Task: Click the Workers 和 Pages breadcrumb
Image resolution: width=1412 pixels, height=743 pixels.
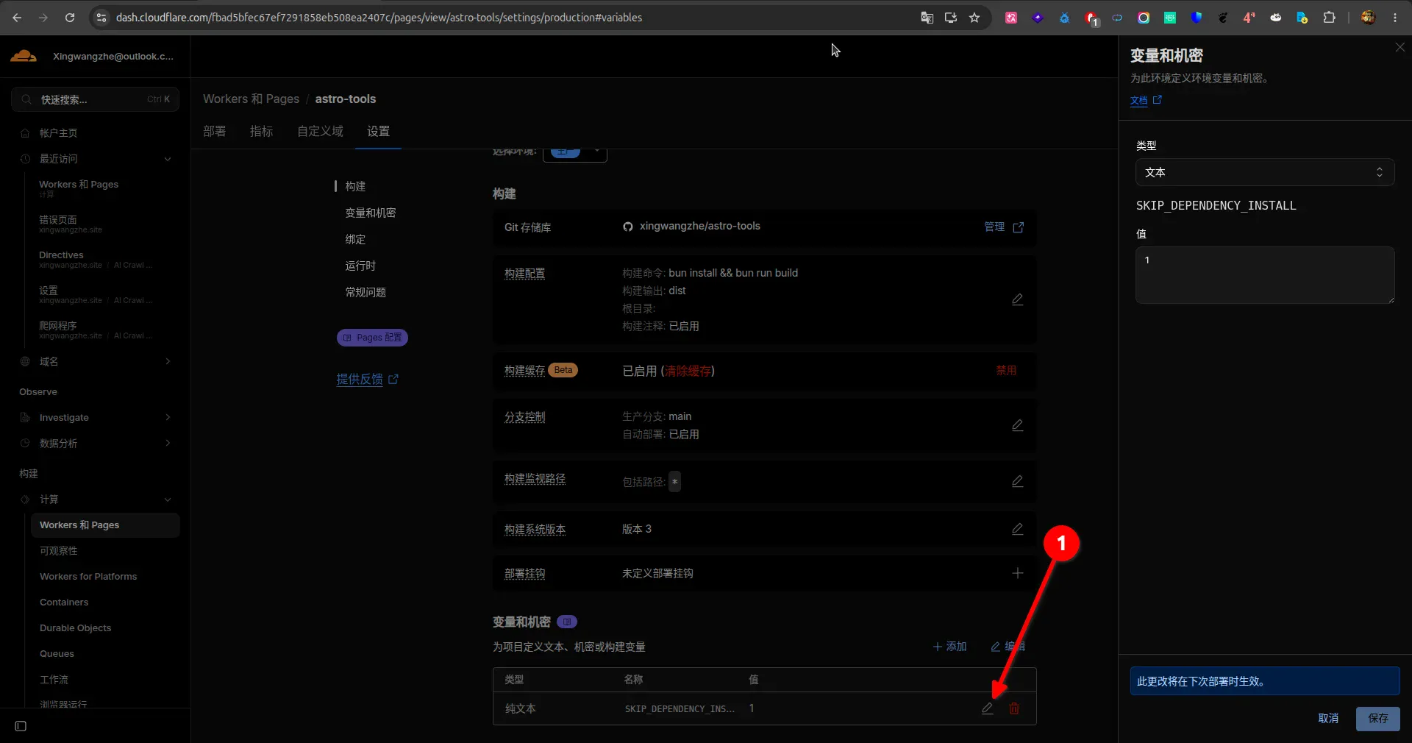Action: (x=251, y=99)
